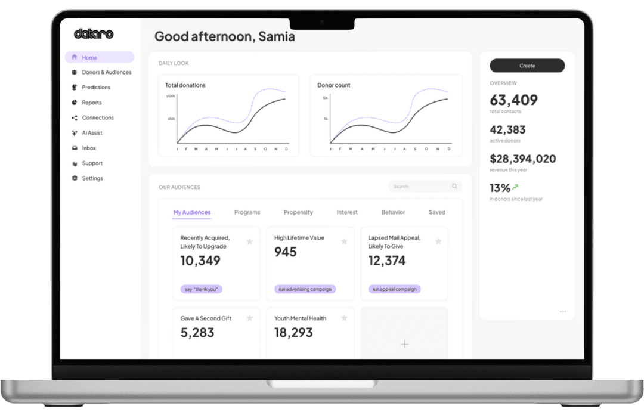Favorite the Recently Acquired audience card
Image resolution: width=644 pixels, height=415 pixels.
(250, 241)
